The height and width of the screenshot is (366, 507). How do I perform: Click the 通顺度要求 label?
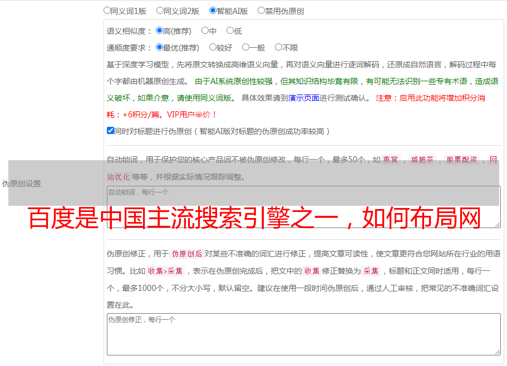pyautogui.click(x=129, y=48)
